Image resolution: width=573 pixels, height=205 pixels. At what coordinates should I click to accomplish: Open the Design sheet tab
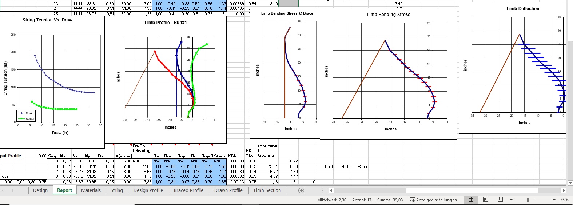tap(40, 190)
